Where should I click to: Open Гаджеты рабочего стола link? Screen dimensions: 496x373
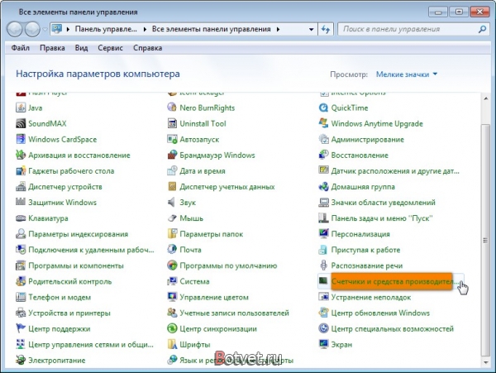point(71,171)
